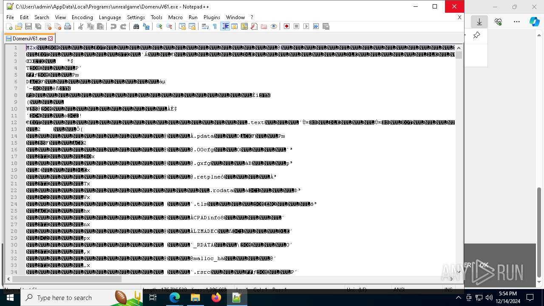544x306 pixels.
Task: Click the Print toolbar icon
Action: [x=68, y=26]
